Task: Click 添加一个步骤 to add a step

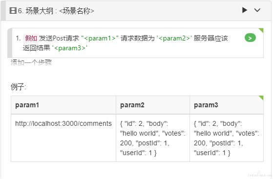Action: (31, 62)
